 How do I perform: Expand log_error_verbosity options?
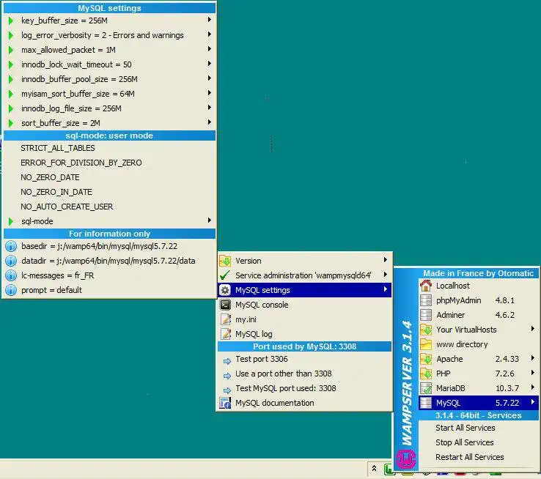(109, 35)
